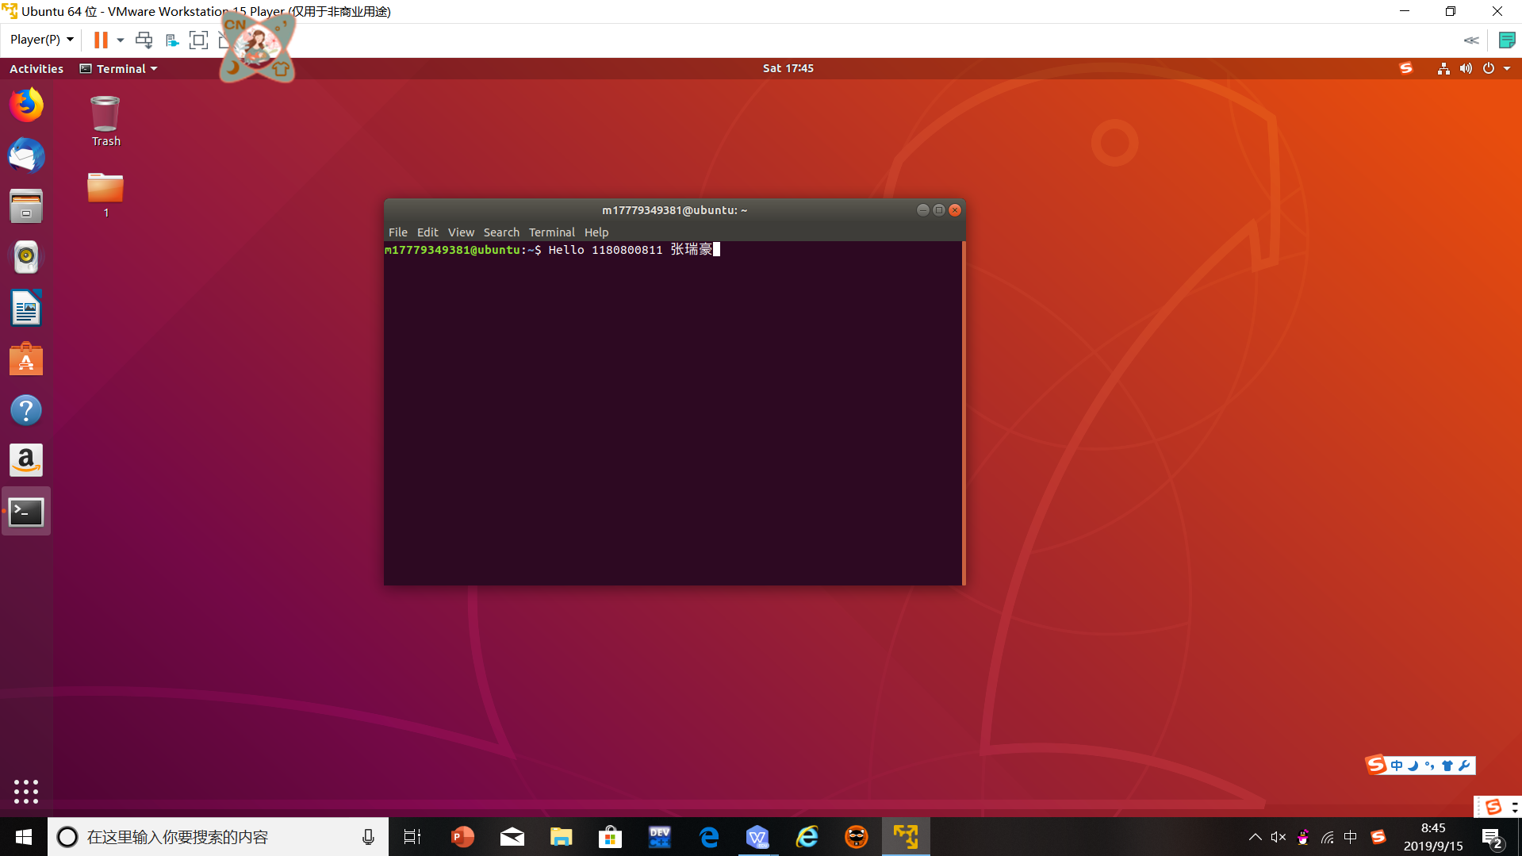This screenshot has width=1522, height=856.
Task: Toggle Chinese IME indicator in Windows tray
Action: (1351, 837)
